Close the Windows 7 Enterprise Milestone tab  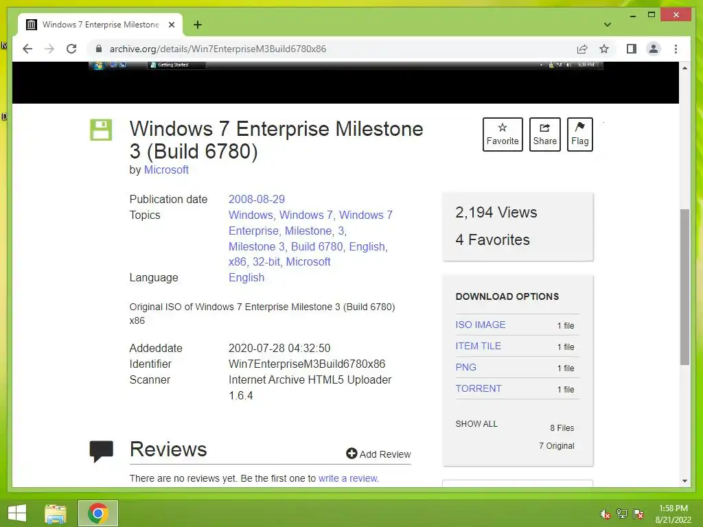pos(171,25)
